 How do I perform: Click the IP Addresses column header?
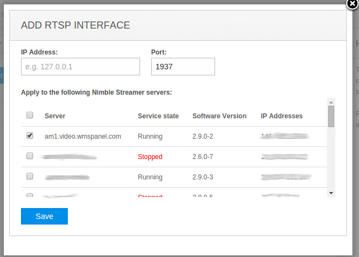point(281,116)
